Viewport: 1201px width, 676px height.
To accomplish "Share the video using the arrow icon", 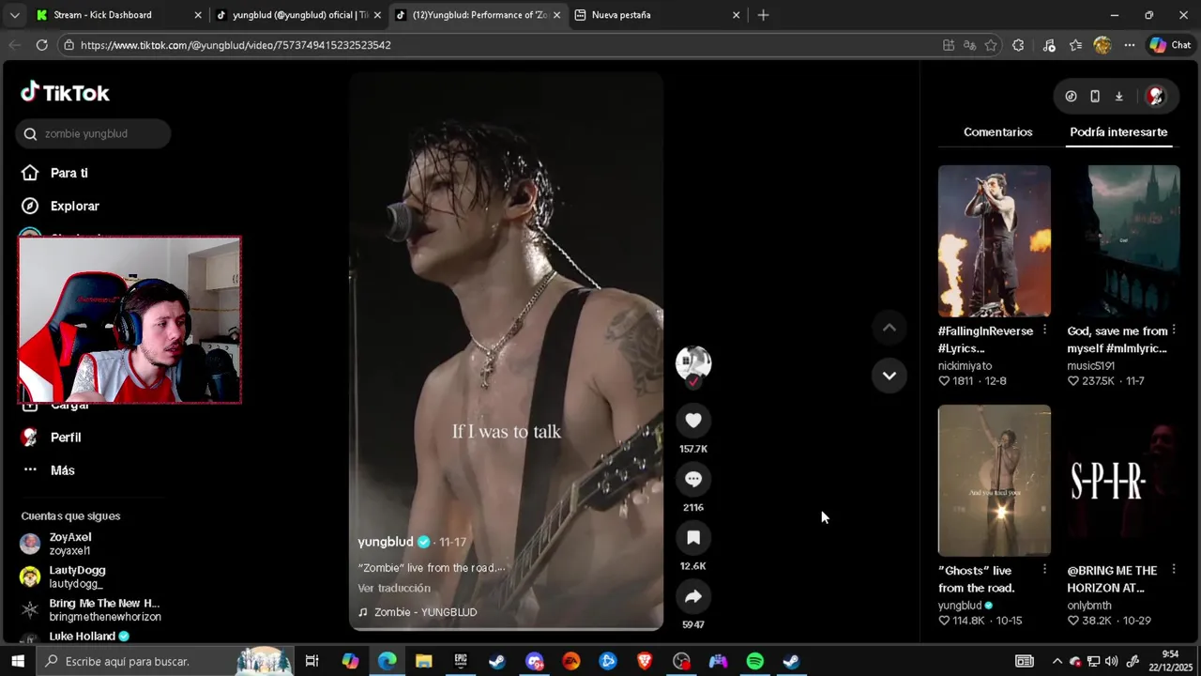I will pos(693,596).
